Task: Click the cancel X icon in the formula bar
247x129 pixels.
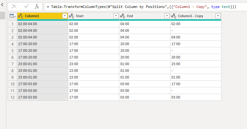Action: [14, 6]
